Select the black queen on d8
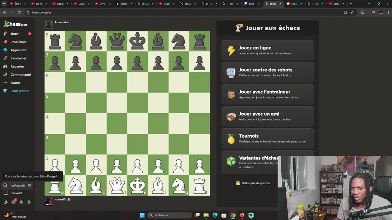This screenshot has height=220, width=392. (x=117, y=41)
